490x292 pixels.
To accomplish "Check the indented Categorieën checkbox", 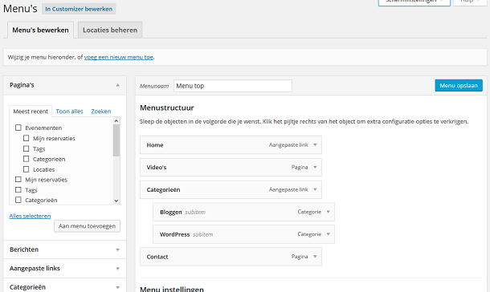I will coord(27,159).
